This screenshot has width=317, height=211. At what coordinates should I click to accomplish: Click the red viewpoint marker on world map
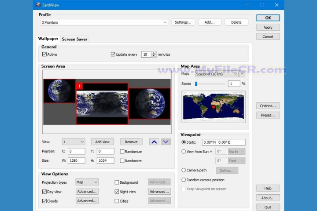pyautogui.click(x=214, y=107)
